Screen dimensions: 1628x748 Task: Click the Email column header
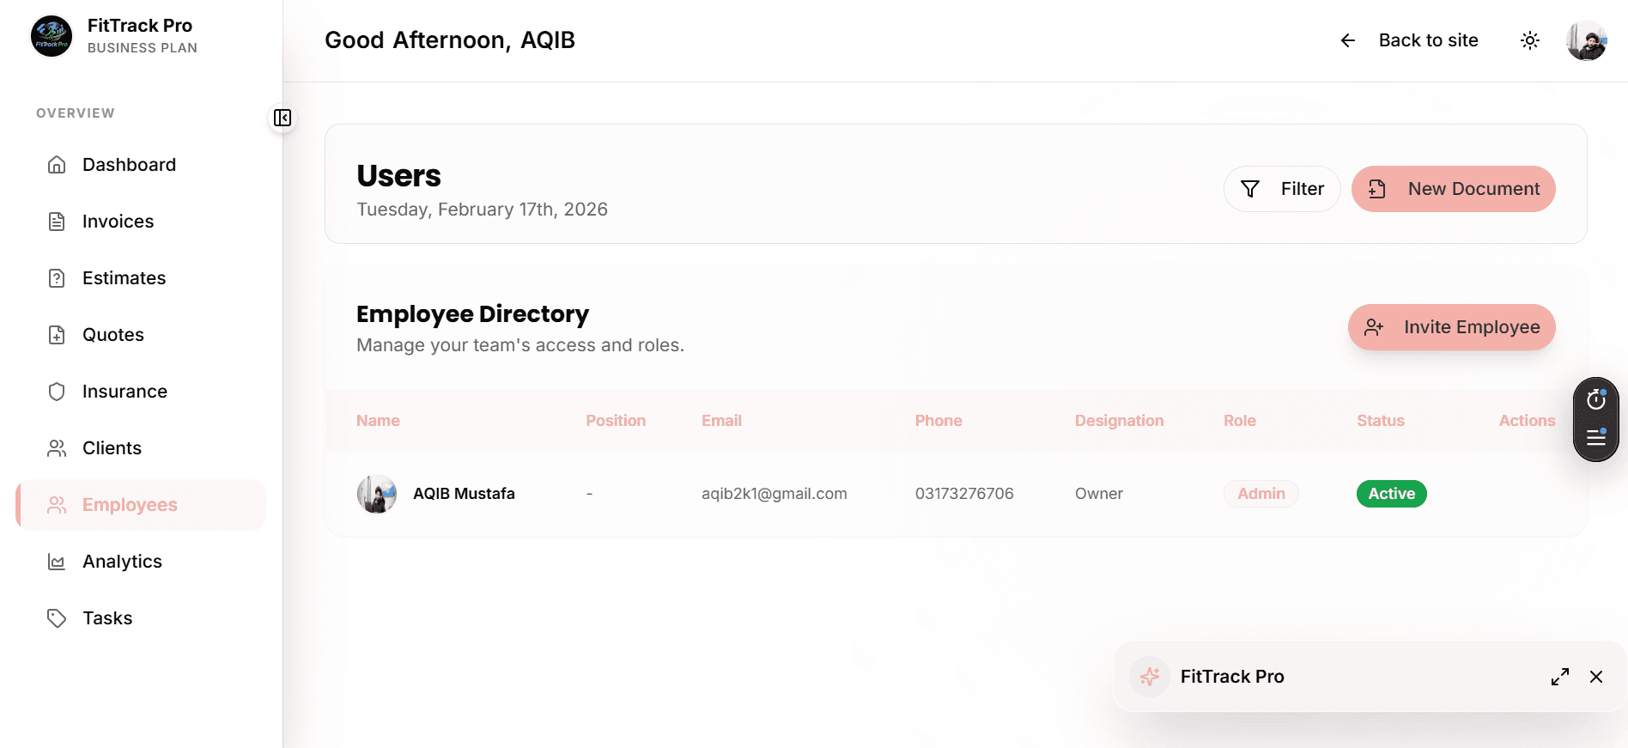(x=721, y=421)
